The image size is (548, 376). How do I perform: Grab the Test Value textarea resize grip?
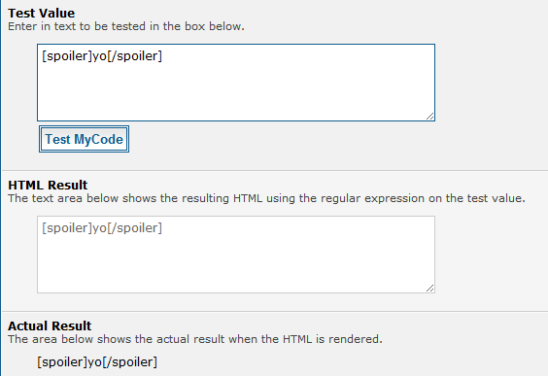click(x=430, y=117)
